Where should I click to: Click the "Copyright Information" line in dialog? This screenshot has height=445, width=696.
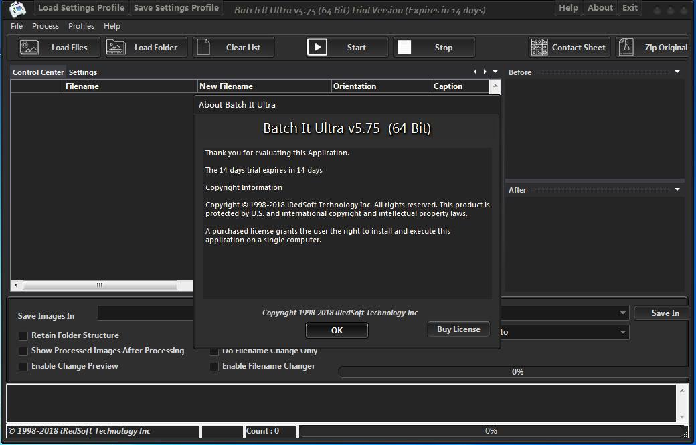point(244,187)
